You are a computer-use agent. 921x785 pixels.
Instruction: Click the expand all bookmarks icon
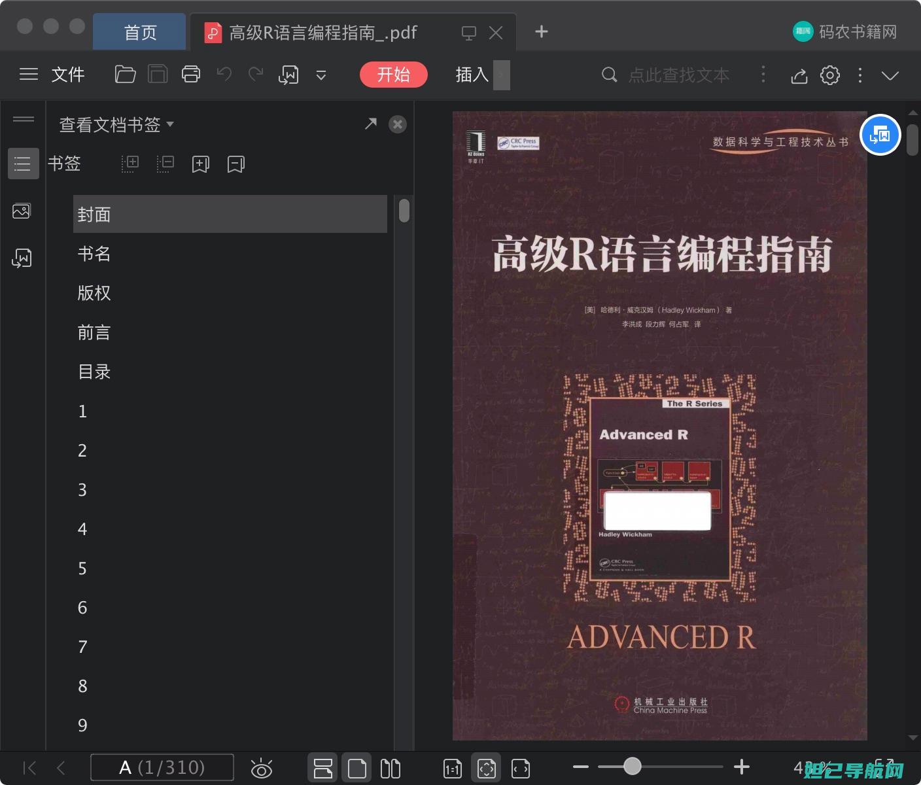[130, 164]
